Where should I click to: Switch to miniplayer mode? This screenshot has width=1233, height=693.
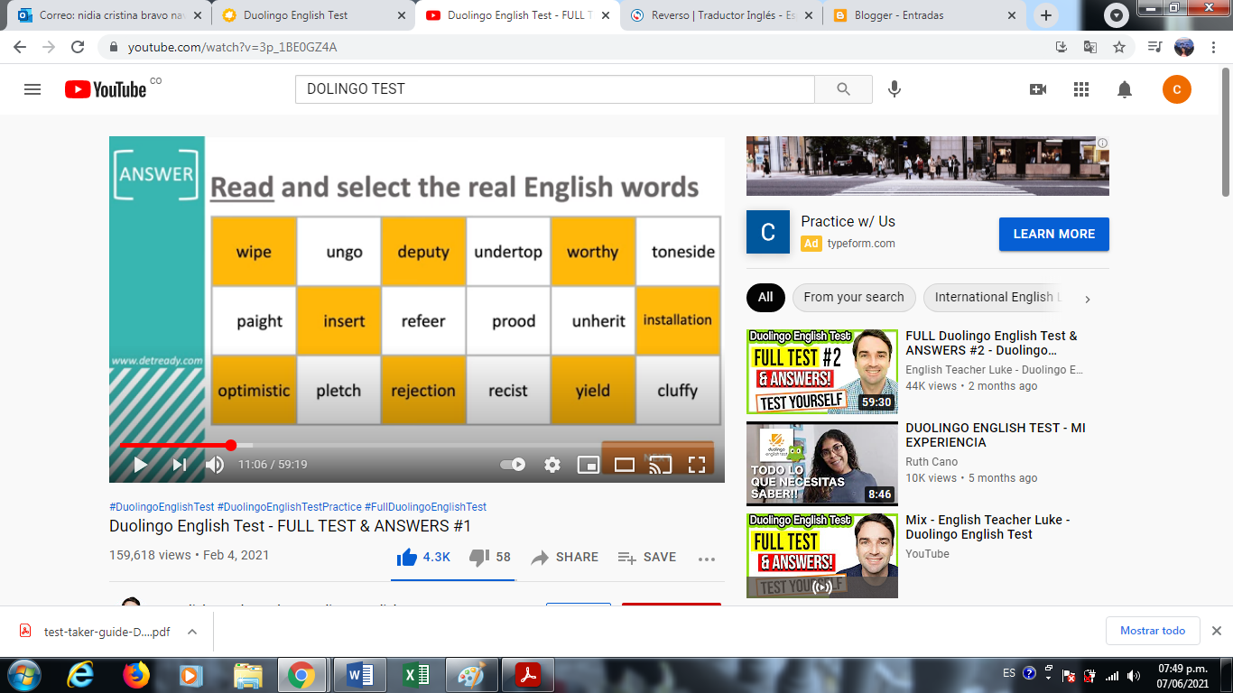click(588, 465)
